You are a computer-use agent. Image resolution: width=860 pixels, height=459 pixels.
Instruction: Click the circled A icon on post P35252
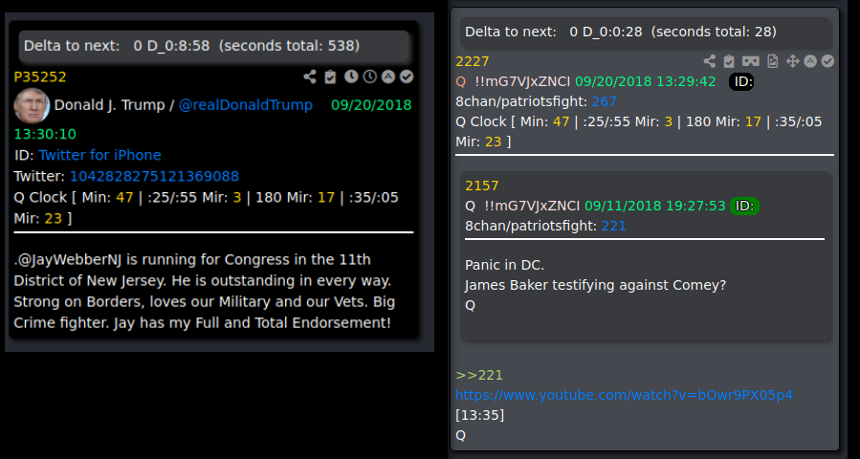[x=388, y=76]
